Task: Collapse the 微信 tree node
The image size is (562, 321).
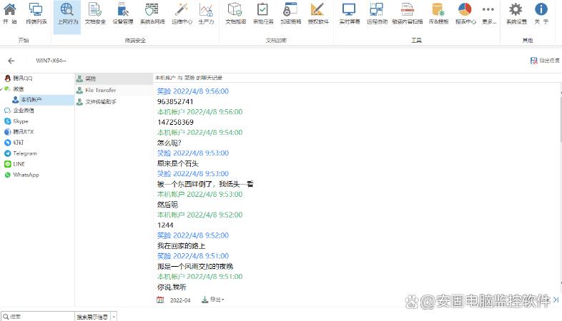Action: (x=3, y=89)
